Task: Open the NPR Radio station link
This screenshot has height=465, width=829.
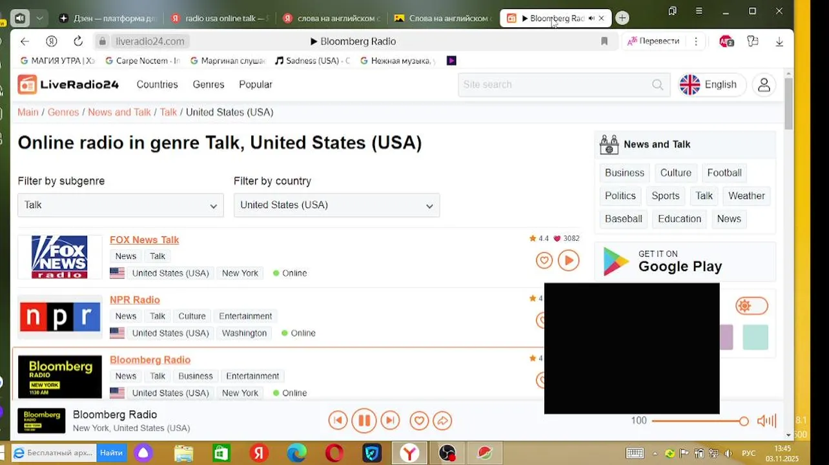Action: 134,300
